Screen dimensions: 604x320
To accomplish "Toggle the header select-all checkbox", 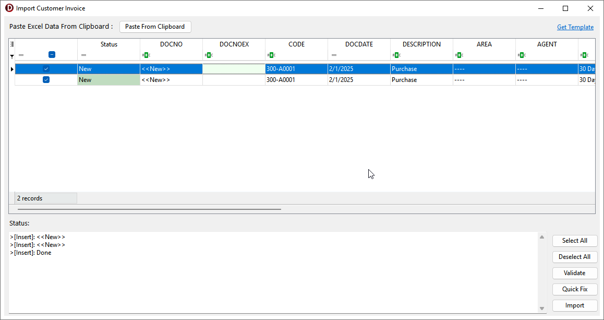I will [52, 55].
